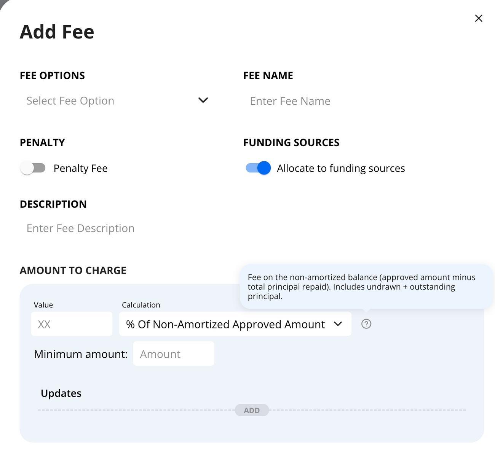Click the Updates section heading

(x=61, y=393)
